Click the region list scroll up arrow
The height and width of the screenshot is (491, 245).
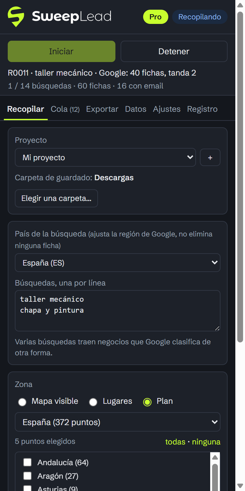click(215, 457)
